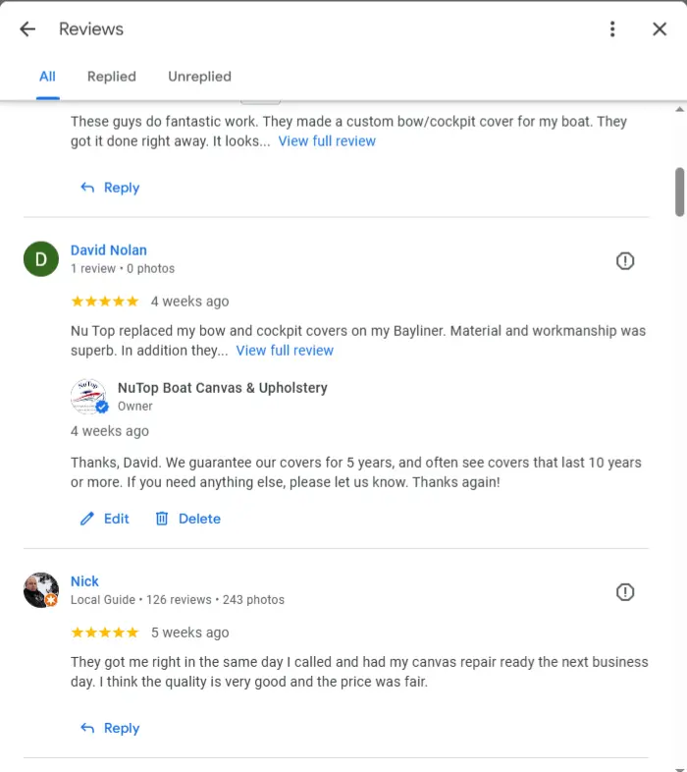Expand David Nolan's review via View full review
This screenshot has width=687, height=772.
(285, 351)
